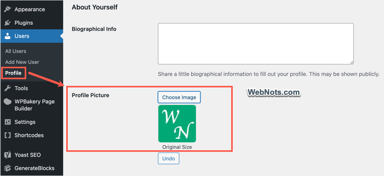The image size is (384, 176).
Task: Open the GenerateBlocks menu label
Action: pos(34,168)
